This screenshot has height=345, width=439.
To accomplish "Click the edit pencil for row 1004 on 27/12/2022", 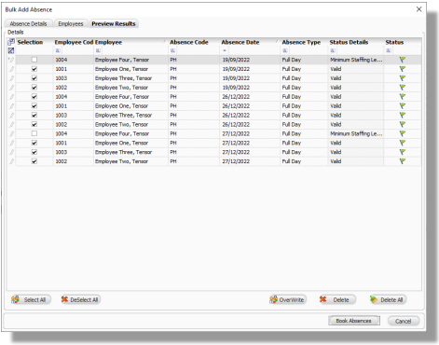I will 11,133.
